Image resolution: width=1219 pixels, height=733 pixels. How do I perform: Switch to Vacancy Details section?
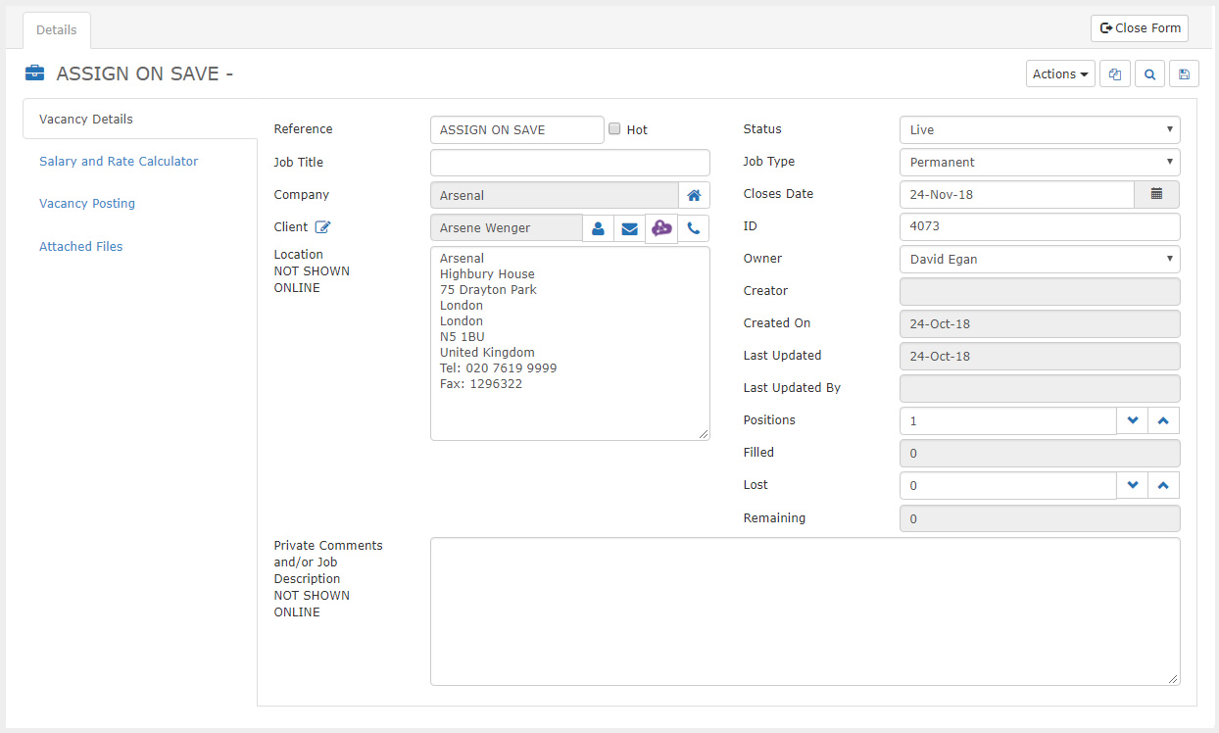[139, 119]
